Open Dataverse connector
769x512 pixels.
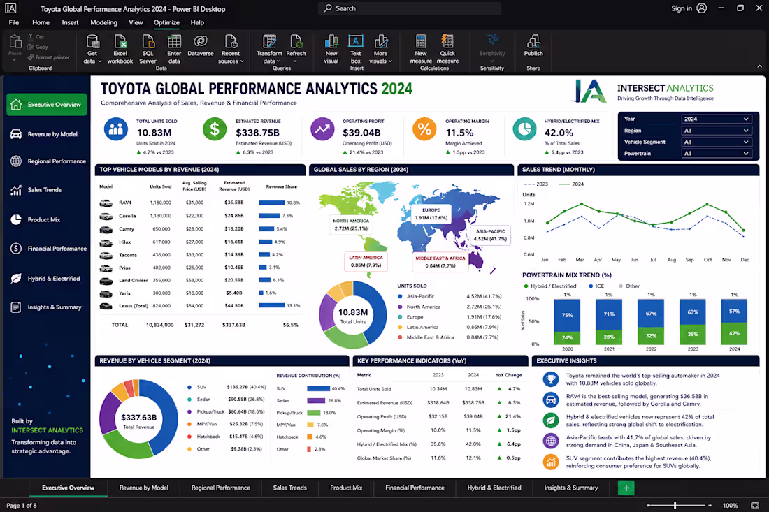pos(201,45)
